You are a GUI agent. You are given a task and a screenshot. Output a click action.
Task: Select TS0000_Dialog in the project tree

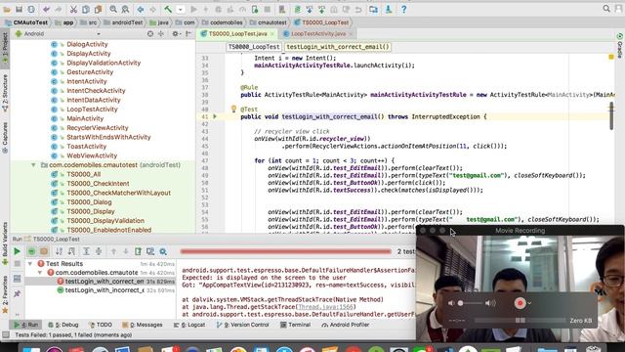[89, 202]
